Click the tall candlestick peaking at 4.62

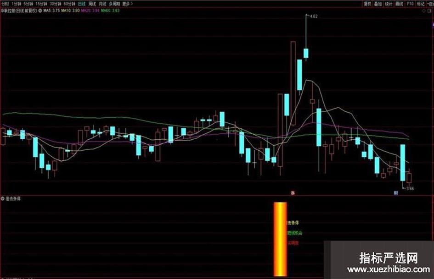(x=306, y=53)
